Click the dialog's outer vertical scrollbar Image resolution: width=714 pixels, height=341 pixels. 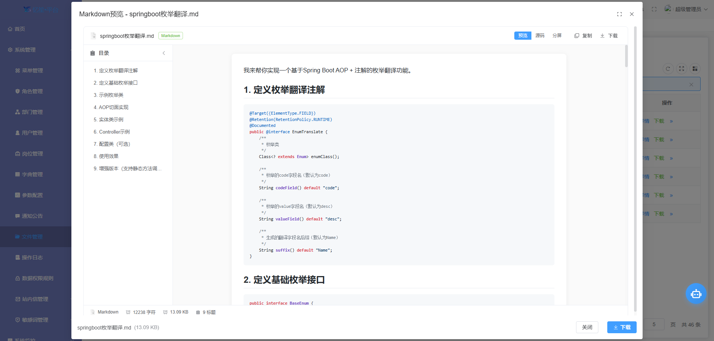point(635,169)
